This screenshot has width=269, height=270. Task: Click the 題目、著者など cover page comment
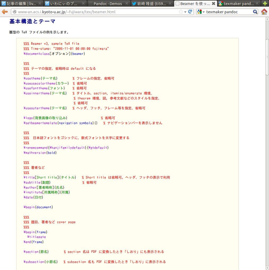[49, 222]
